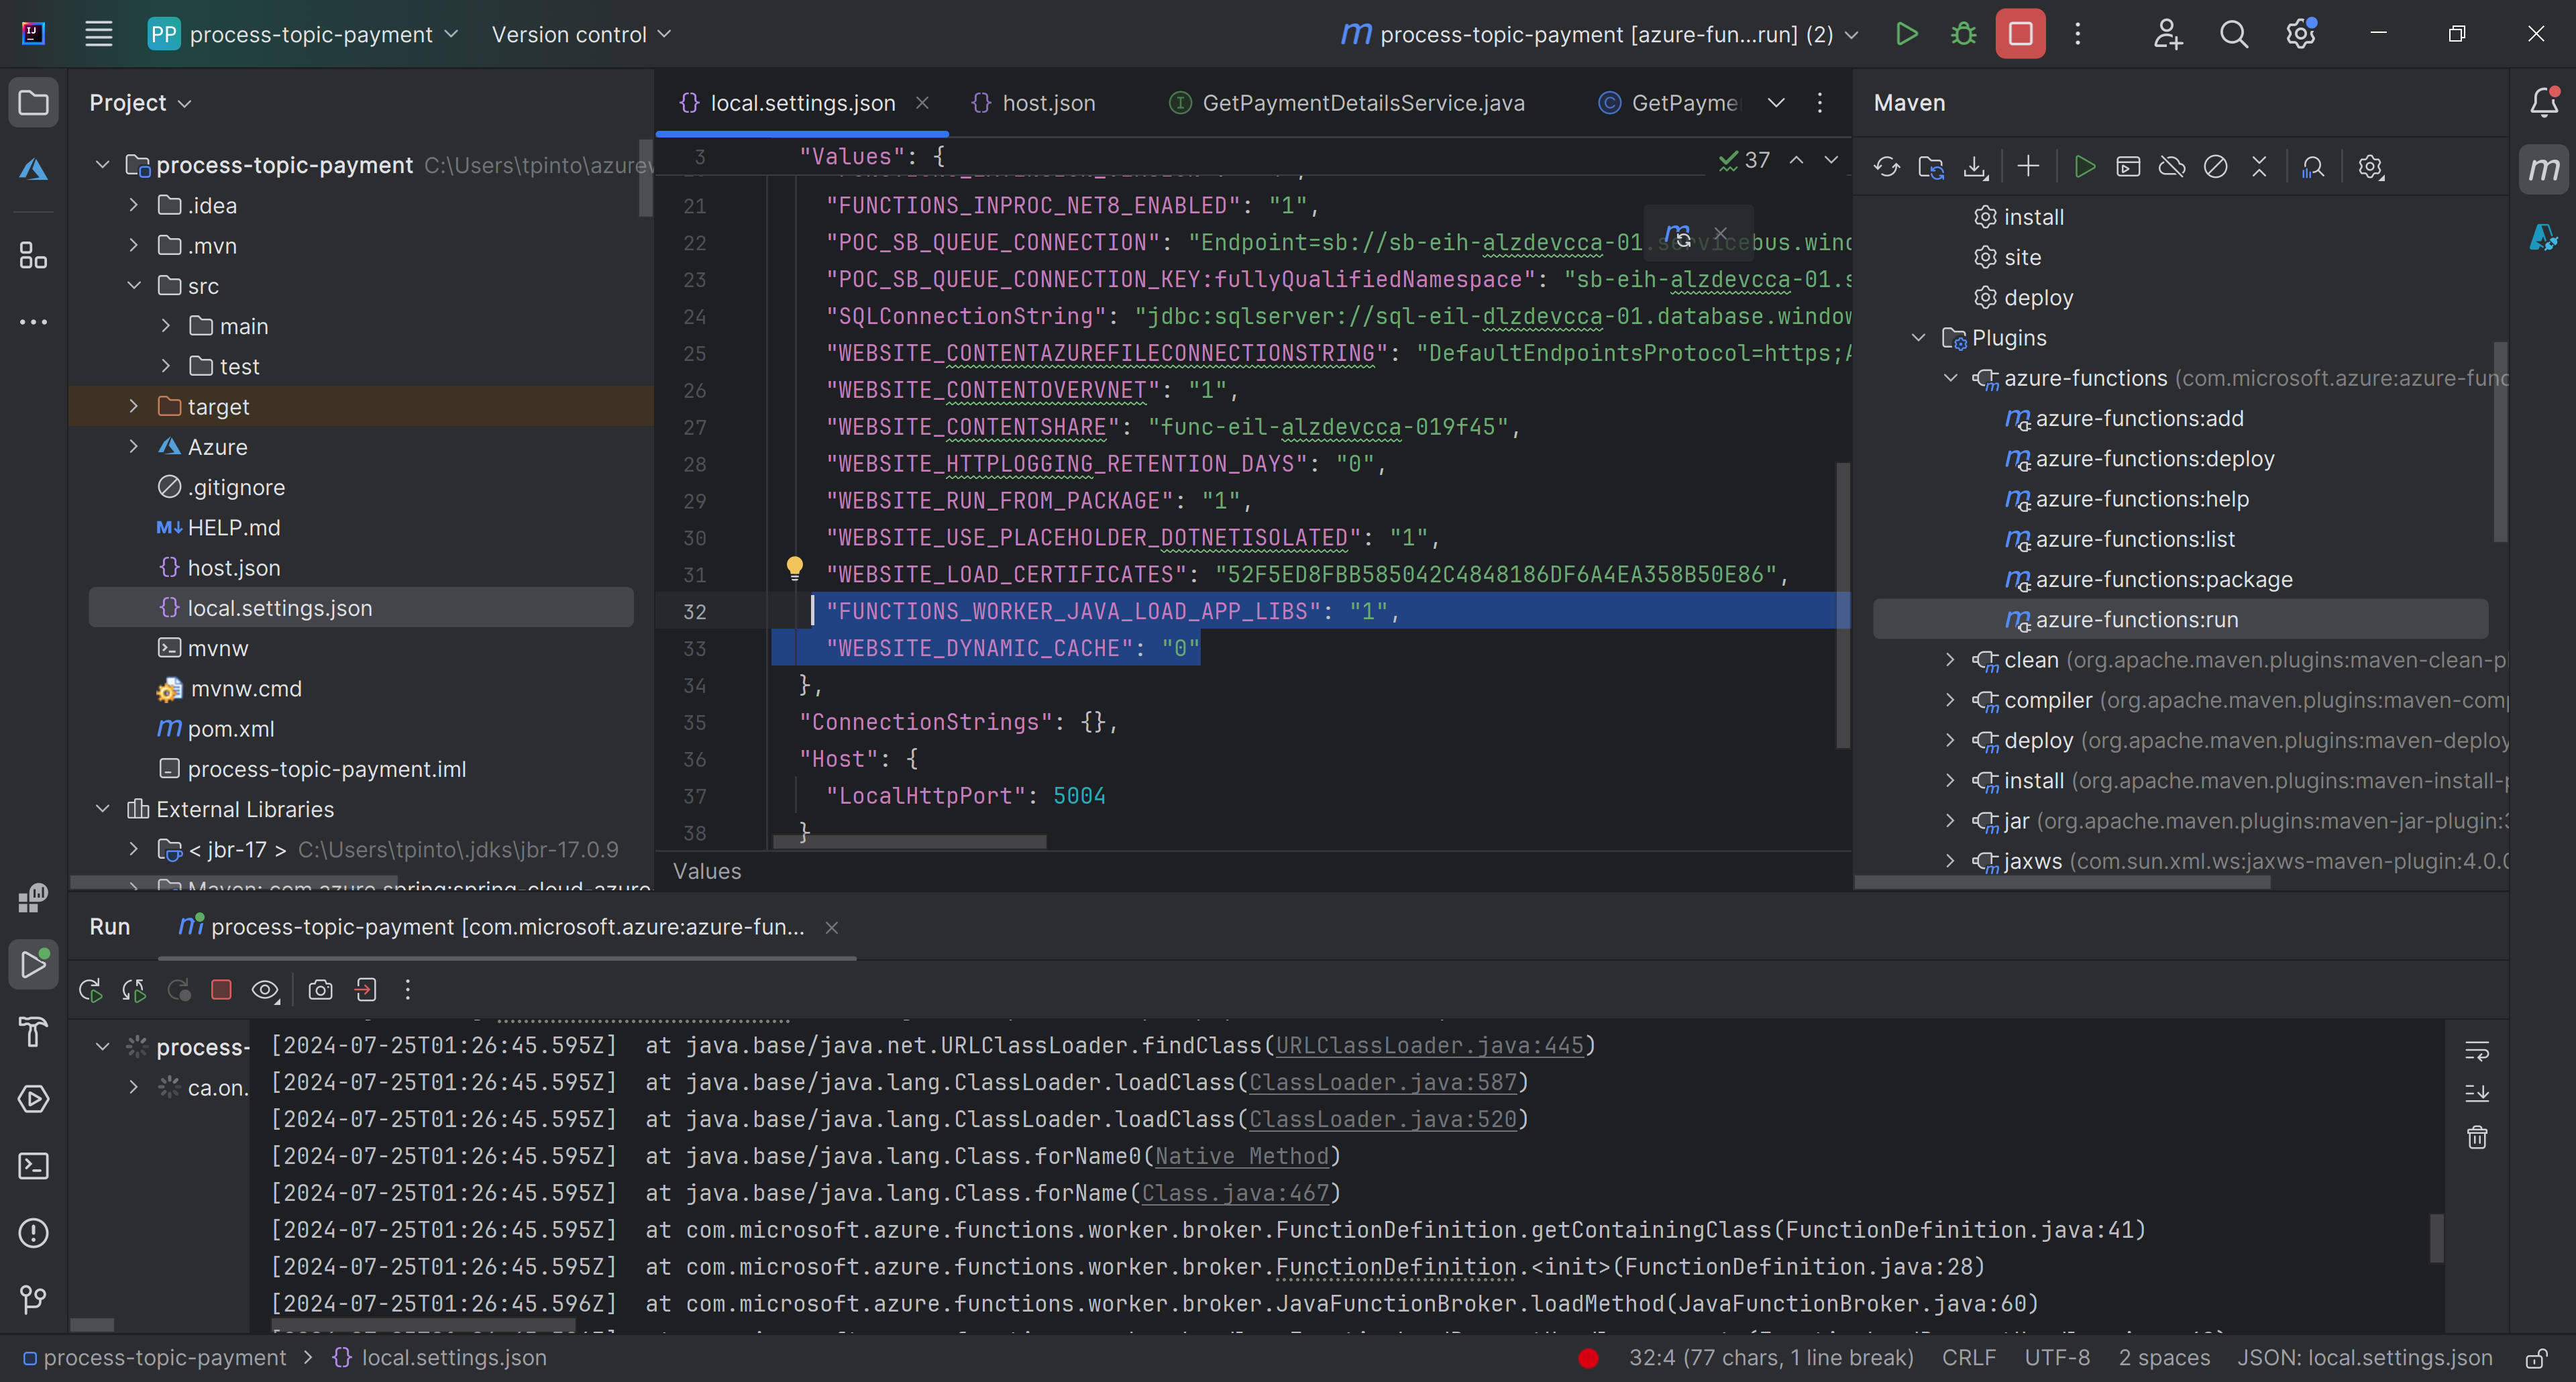Start debugging with the bug icon
Viewport: 2576px width, 1382px height.
(x=1963, y=34)
